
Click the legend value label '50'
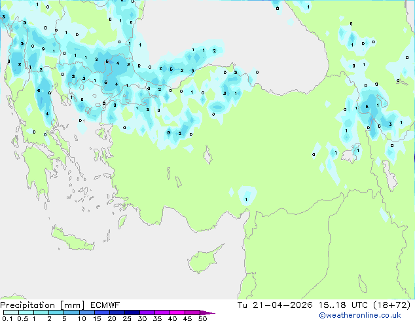pyautogui.click(x=203, y=318)
